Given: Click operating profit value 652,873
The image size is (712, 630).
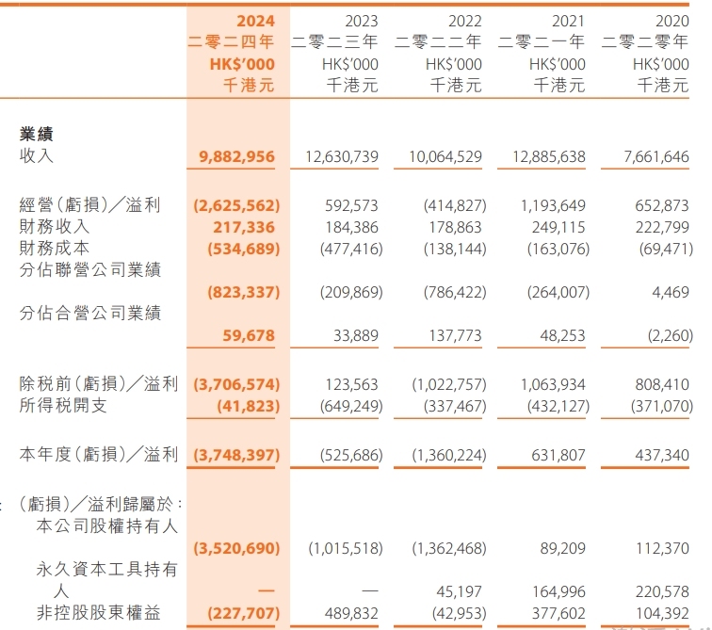Looking at the screenshot, I should point(662,205).
